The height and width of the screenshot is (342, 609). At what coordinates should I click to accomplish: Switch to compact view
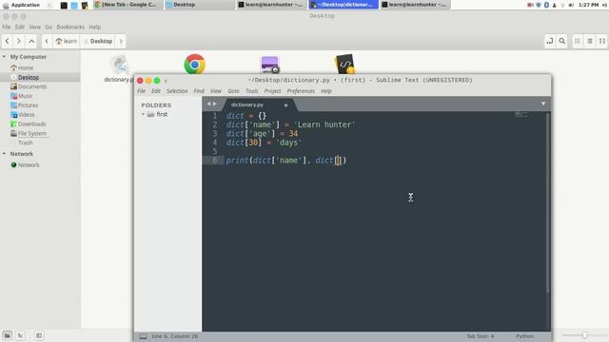[x=602, y=41]
